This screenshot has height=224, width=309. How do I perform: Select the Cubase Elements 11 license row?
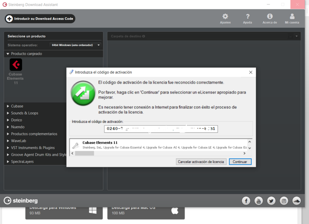tap(159, 145)
